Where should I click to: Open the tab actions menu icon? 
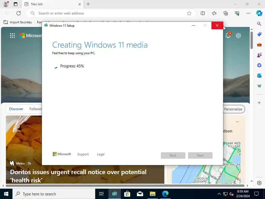click(16, 4)
